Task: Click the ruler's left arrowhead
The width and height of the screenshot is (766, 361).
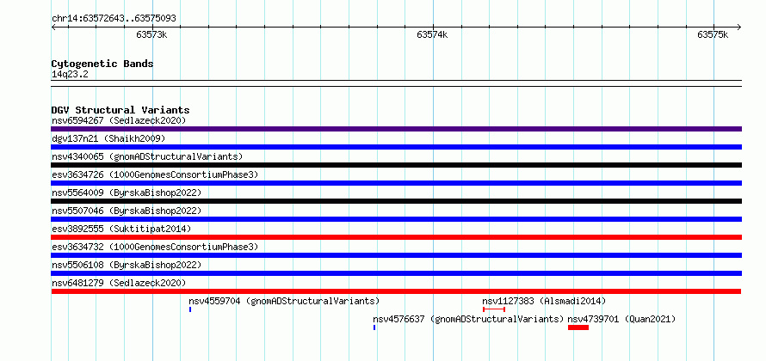Action: point(53,27)
